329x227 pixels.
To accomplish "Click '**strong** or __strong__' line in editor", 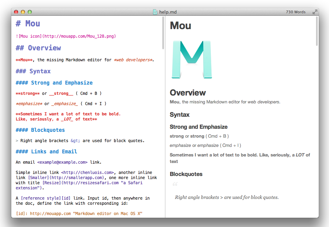I will 59,93.
